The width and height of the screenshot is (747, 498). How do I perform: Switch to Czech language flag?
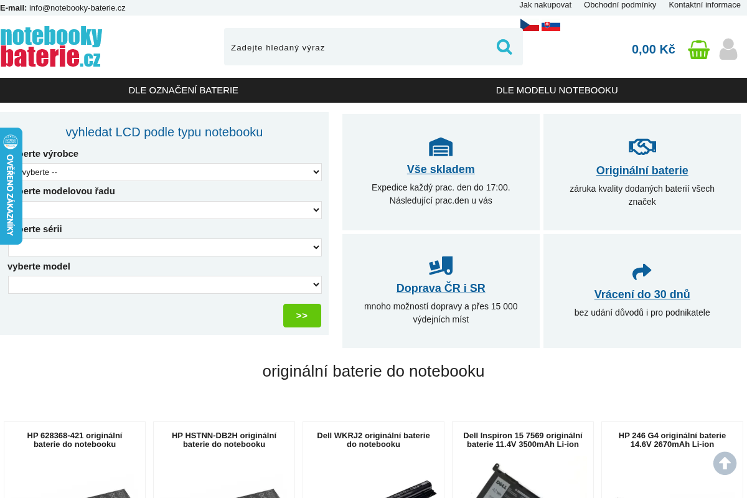(530, 25)
